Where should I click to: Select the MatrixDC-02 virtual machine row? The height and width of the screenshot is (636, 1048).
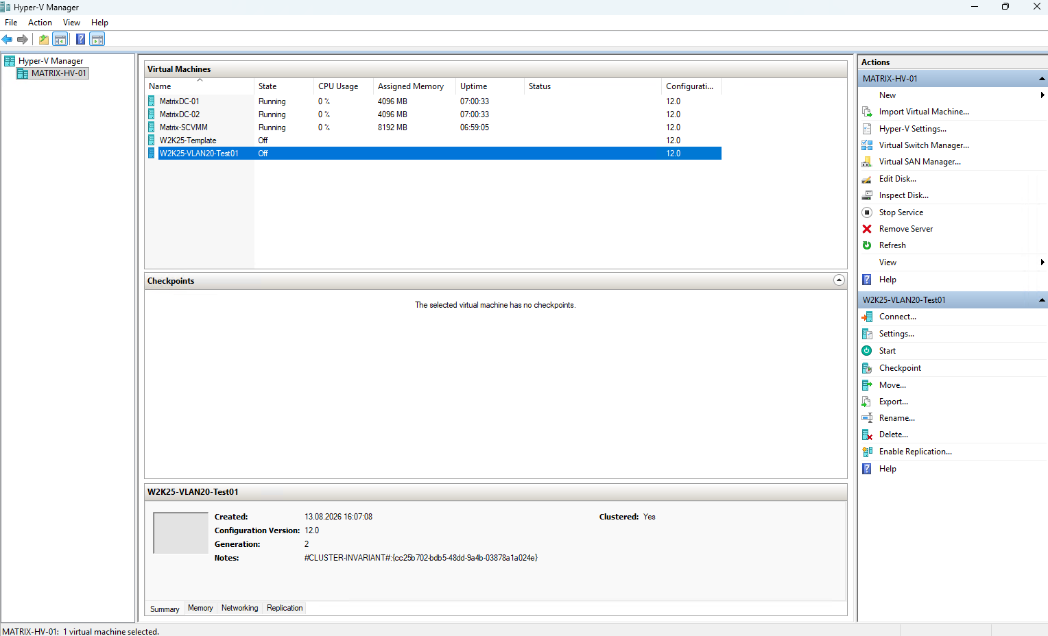(433, 114)
